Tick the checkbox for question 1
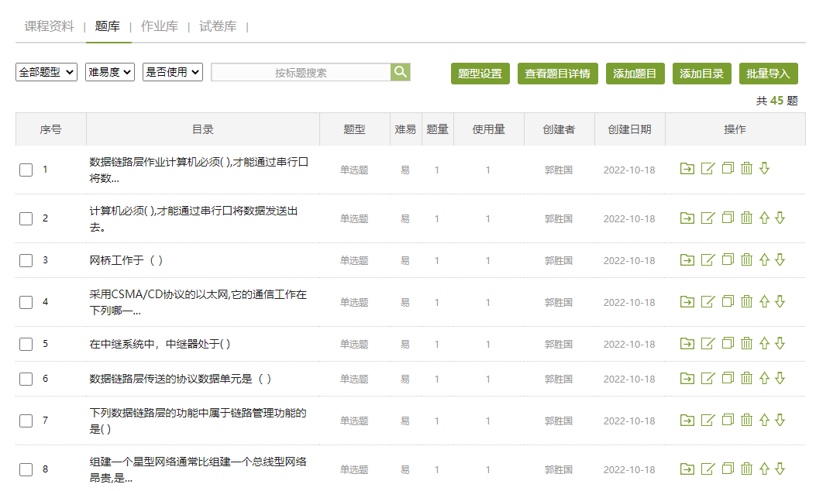This screenshot has width=816, height=491. (x=26, y=170)
